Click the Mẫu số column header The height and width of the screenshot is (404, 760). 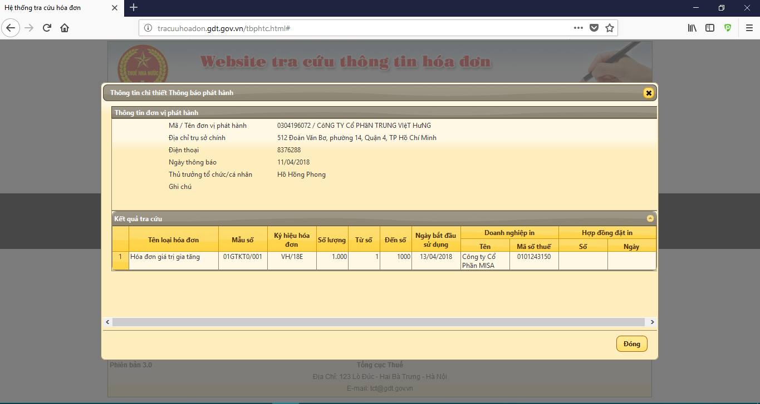[x=243, y=240]
